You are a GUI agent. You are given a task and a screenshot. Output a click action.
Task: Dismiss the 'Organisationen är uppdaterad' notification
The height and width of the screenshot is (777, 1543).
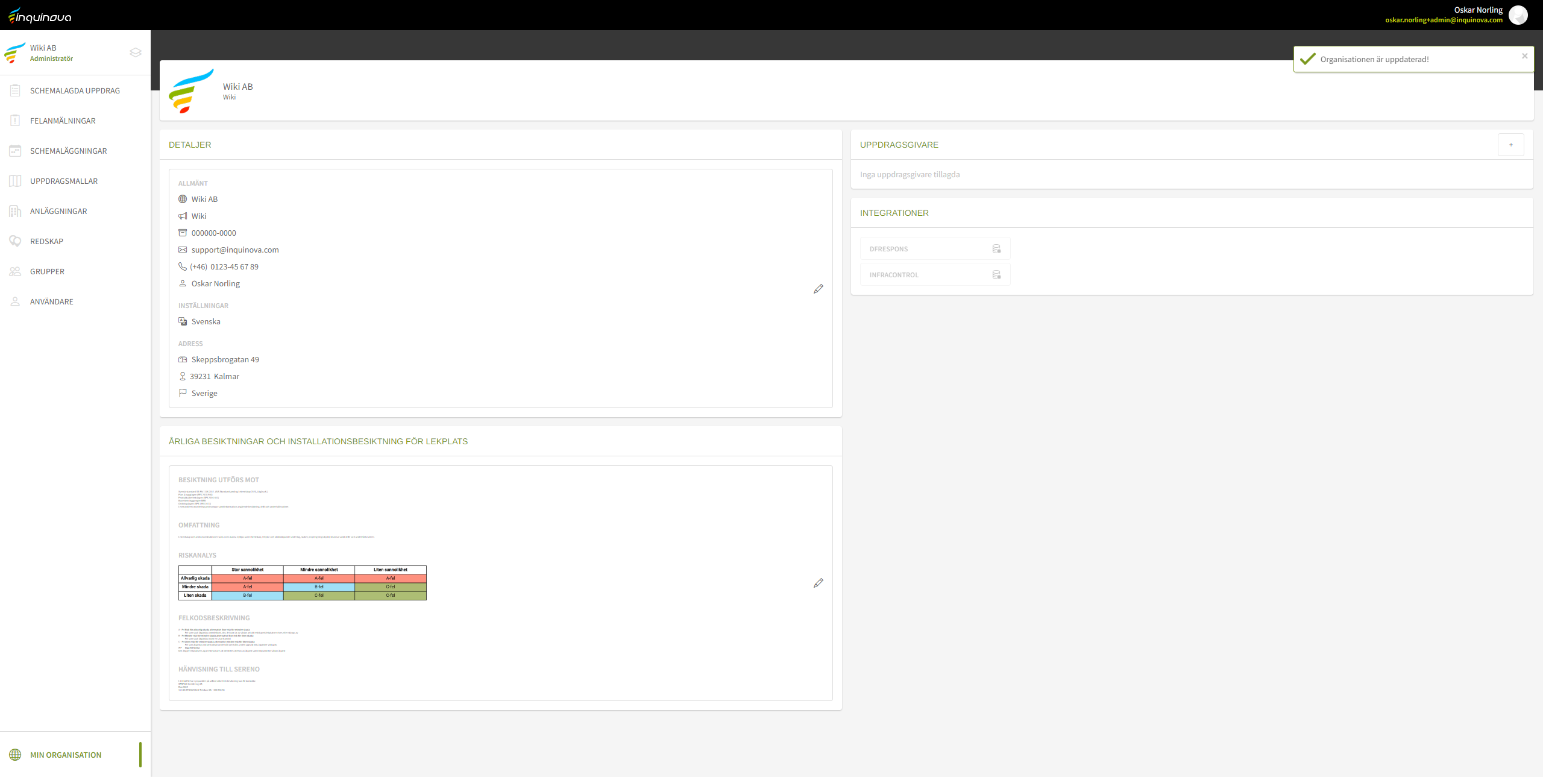[1524, 58]
